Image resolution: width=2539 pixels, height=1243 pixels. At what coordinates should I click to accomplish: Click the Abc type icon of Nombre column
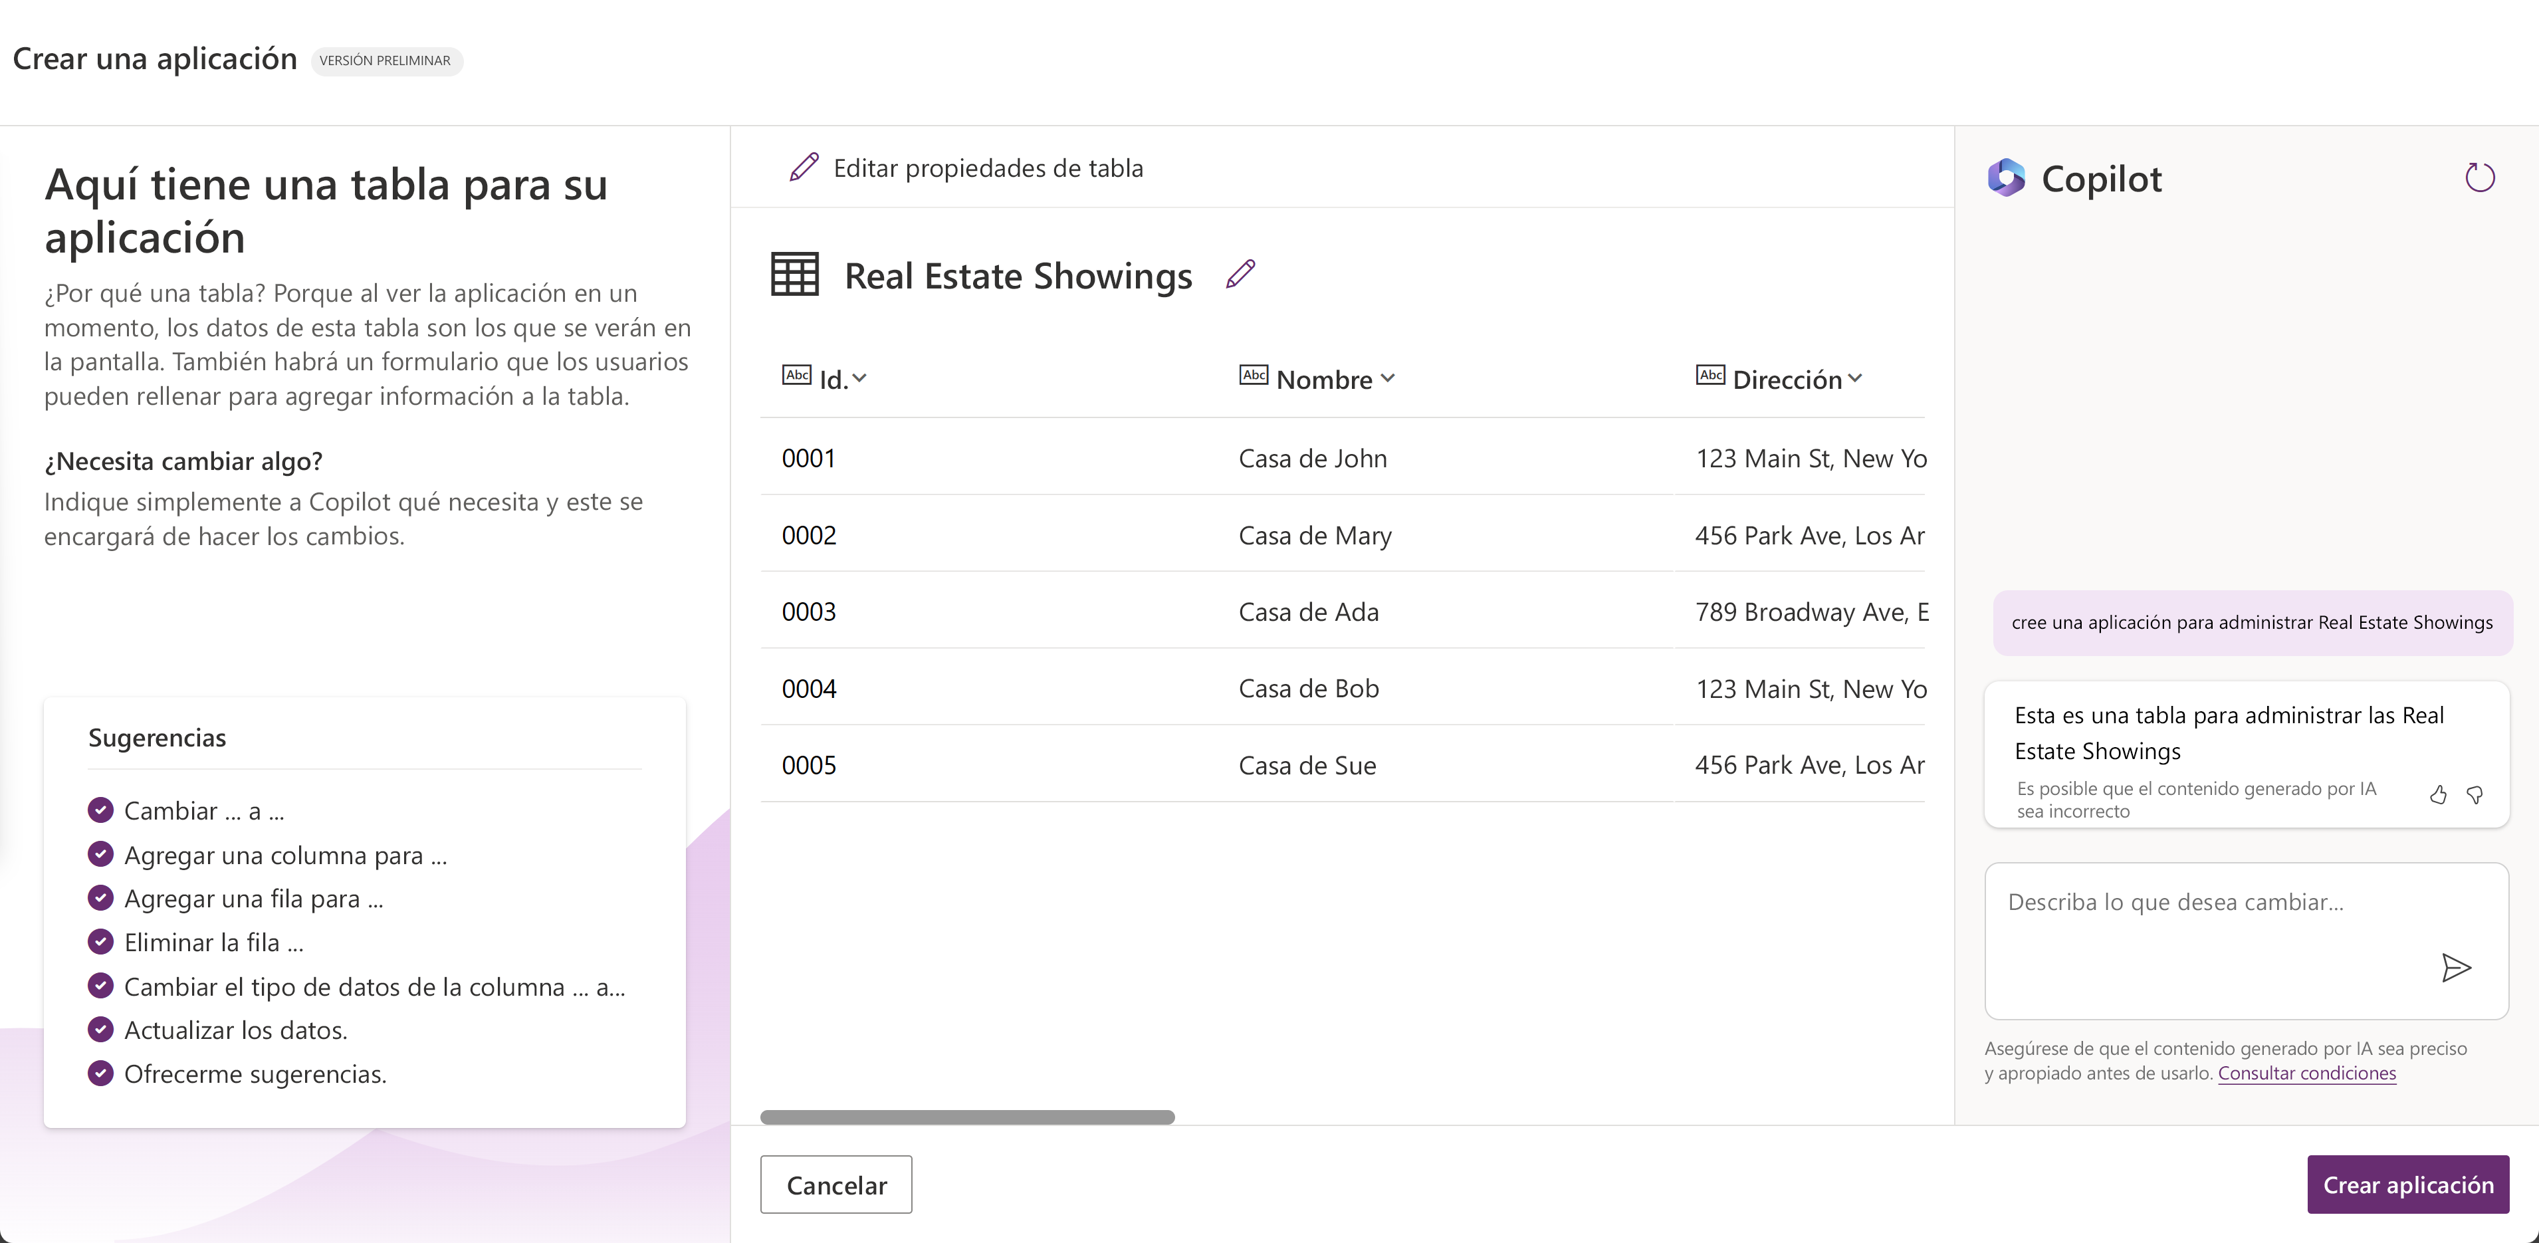[x=1254, y=376]
